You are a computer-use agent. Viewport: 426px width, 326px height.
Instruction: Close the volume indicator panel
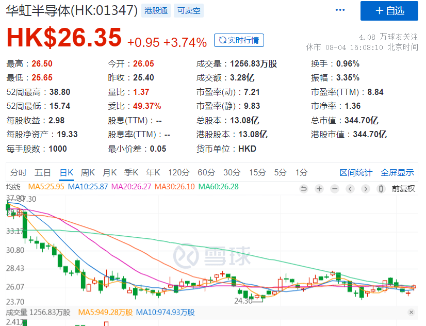pos(412,313)
